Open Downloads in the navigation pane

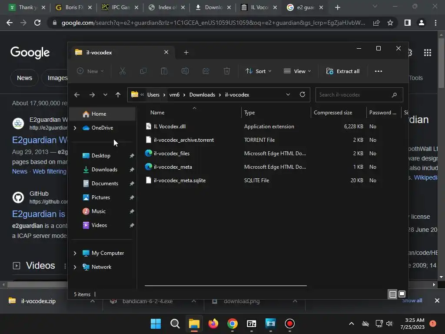[x=104, y=170]
